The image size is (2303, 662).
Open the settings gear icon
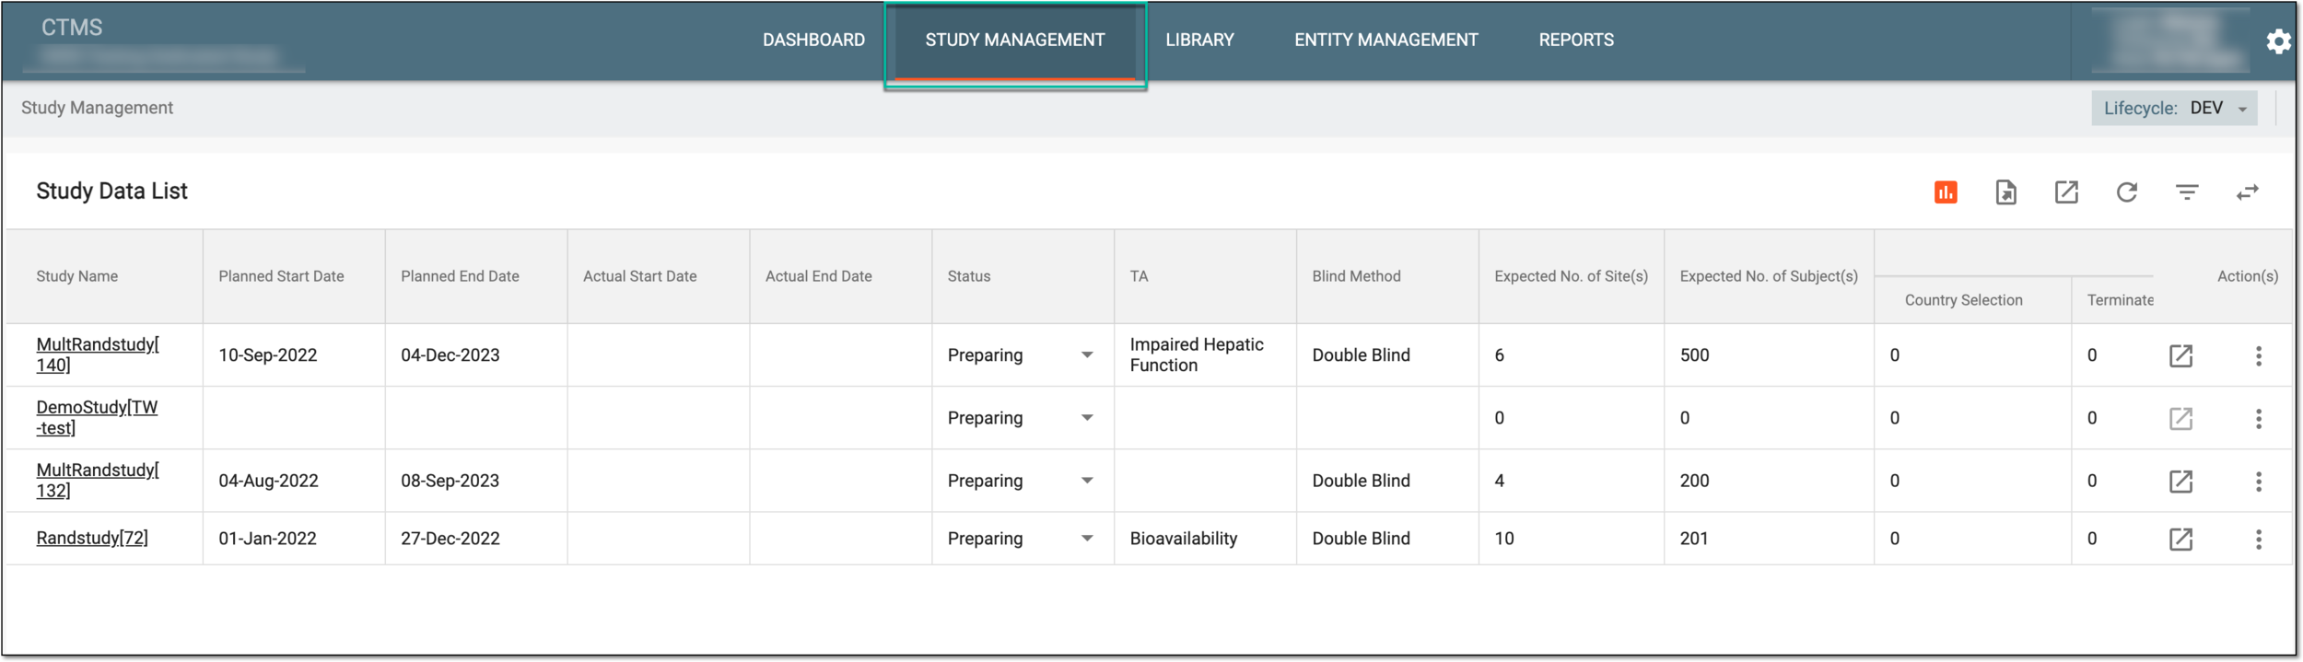pos(2278,41)
